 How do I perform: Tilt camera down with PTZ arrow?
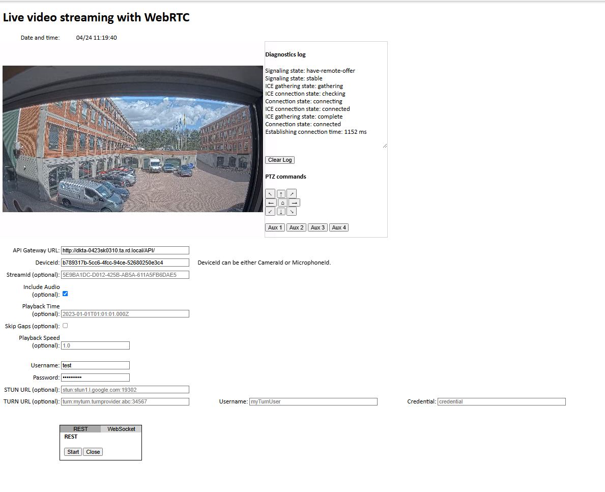click(x=281, y=212)
